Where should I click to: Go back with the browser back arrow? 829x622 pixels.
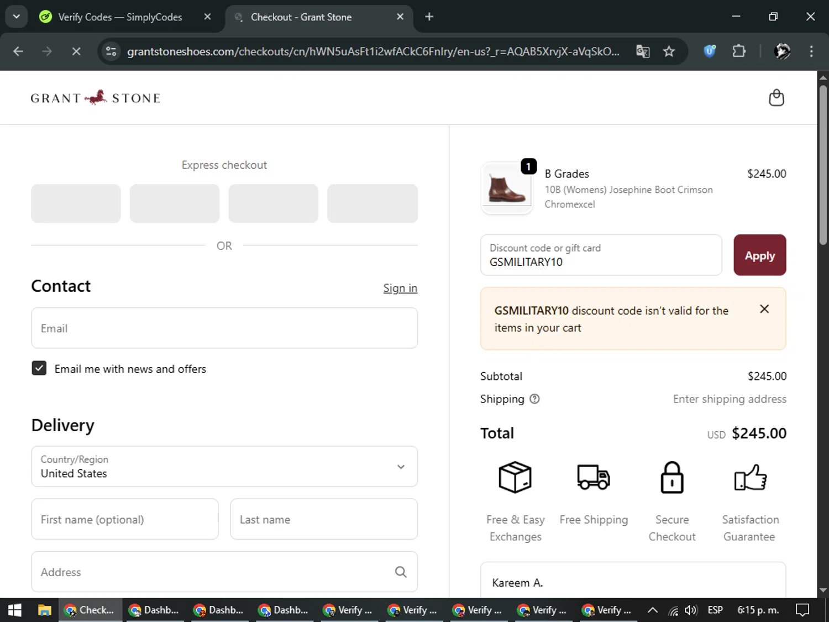point(18,51)
